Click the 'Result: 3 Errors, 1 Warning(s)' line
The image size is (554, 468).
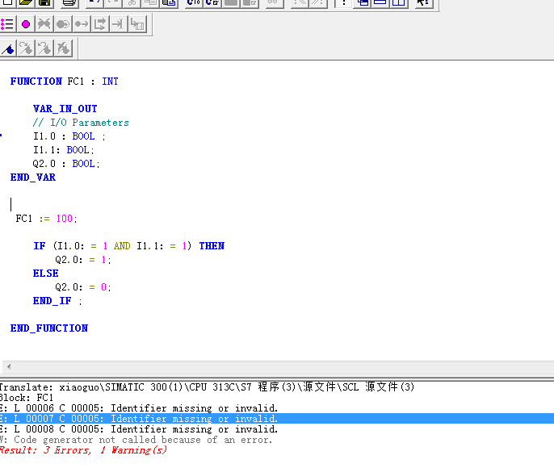[83, 450]
